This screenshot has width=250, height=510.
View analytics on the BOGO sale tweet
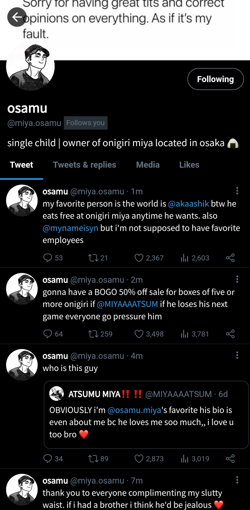tap(185, 334)
